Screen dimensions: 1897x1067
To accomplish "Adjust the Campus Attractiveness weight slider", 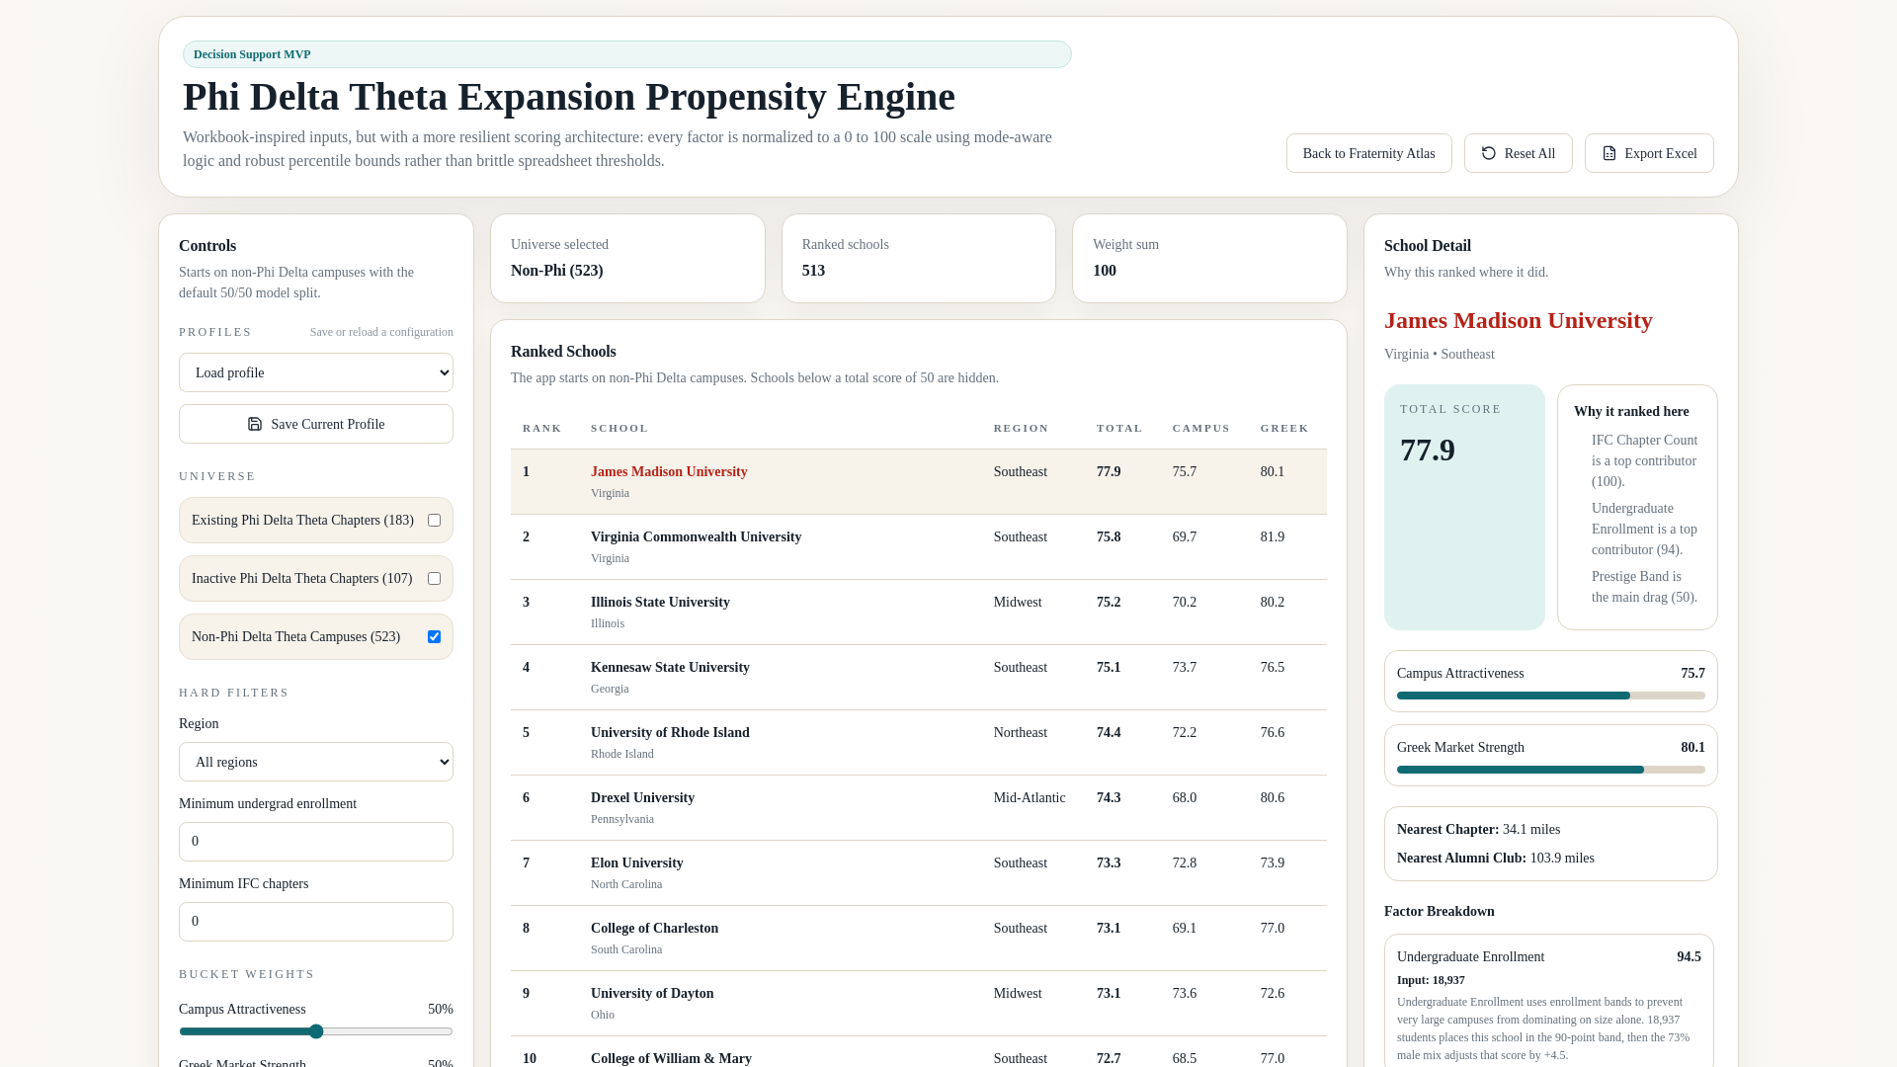I will 316,1031.
